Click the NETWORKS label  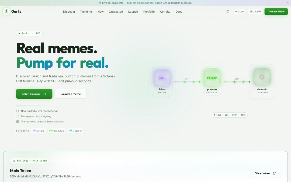22,131
